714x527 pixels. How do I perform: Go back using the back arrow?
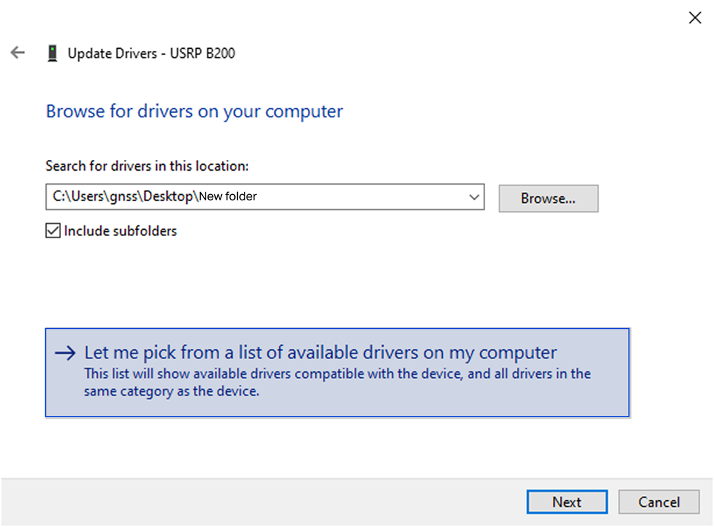(18, 53)
